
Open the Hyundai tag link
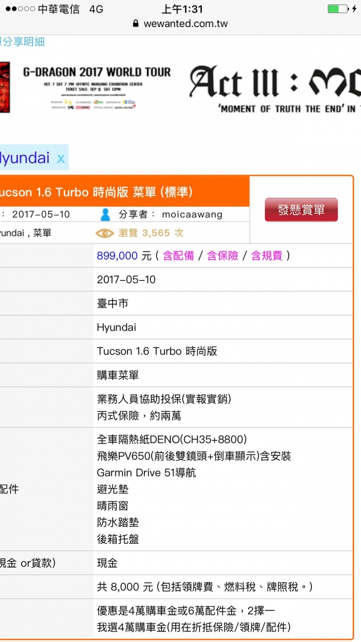[25, 158]
